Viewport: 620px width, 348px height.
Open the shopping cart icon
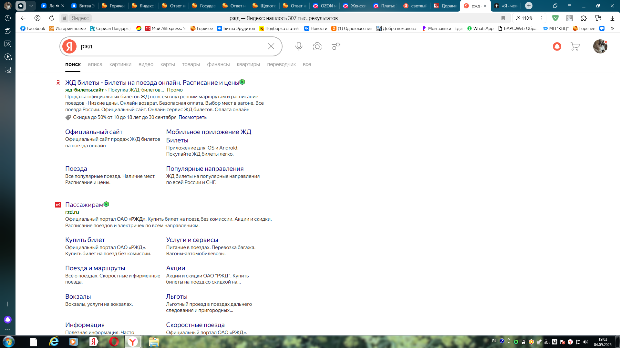coord(575,46)
